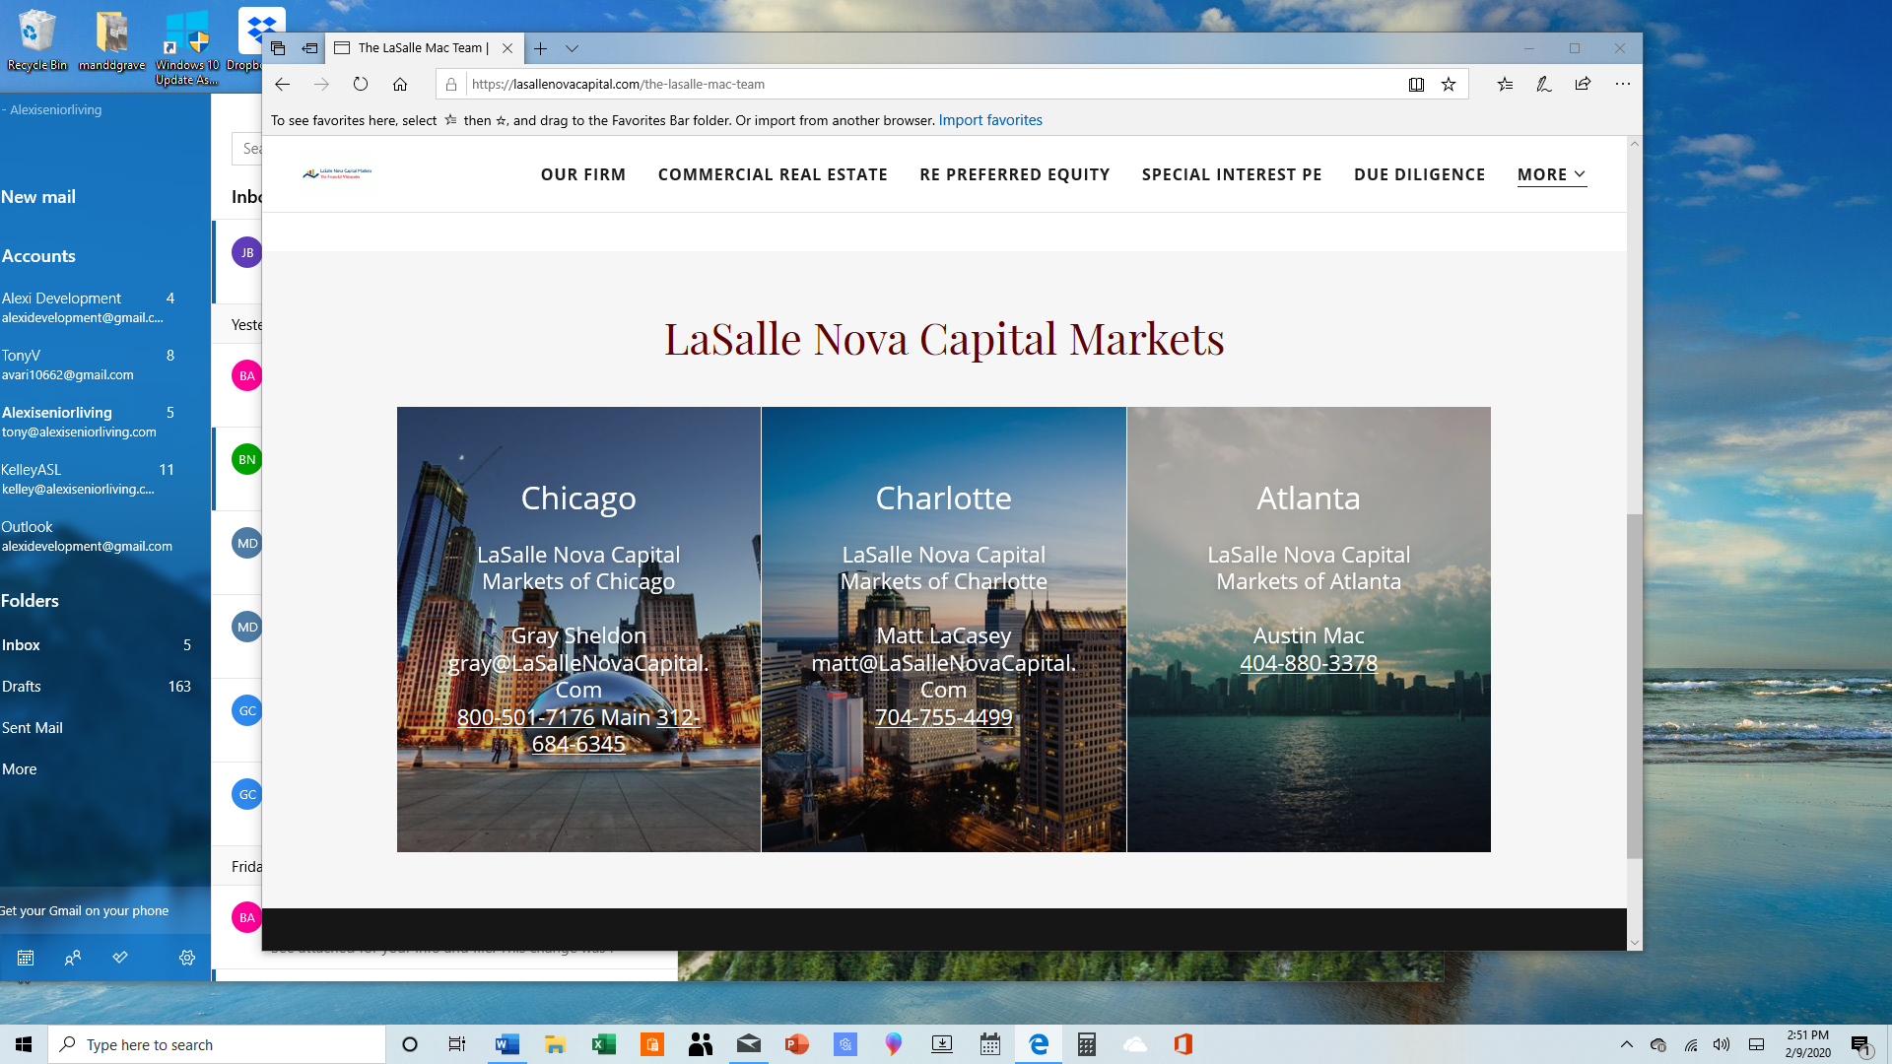View the tabs you've set aside

(278, 48)
